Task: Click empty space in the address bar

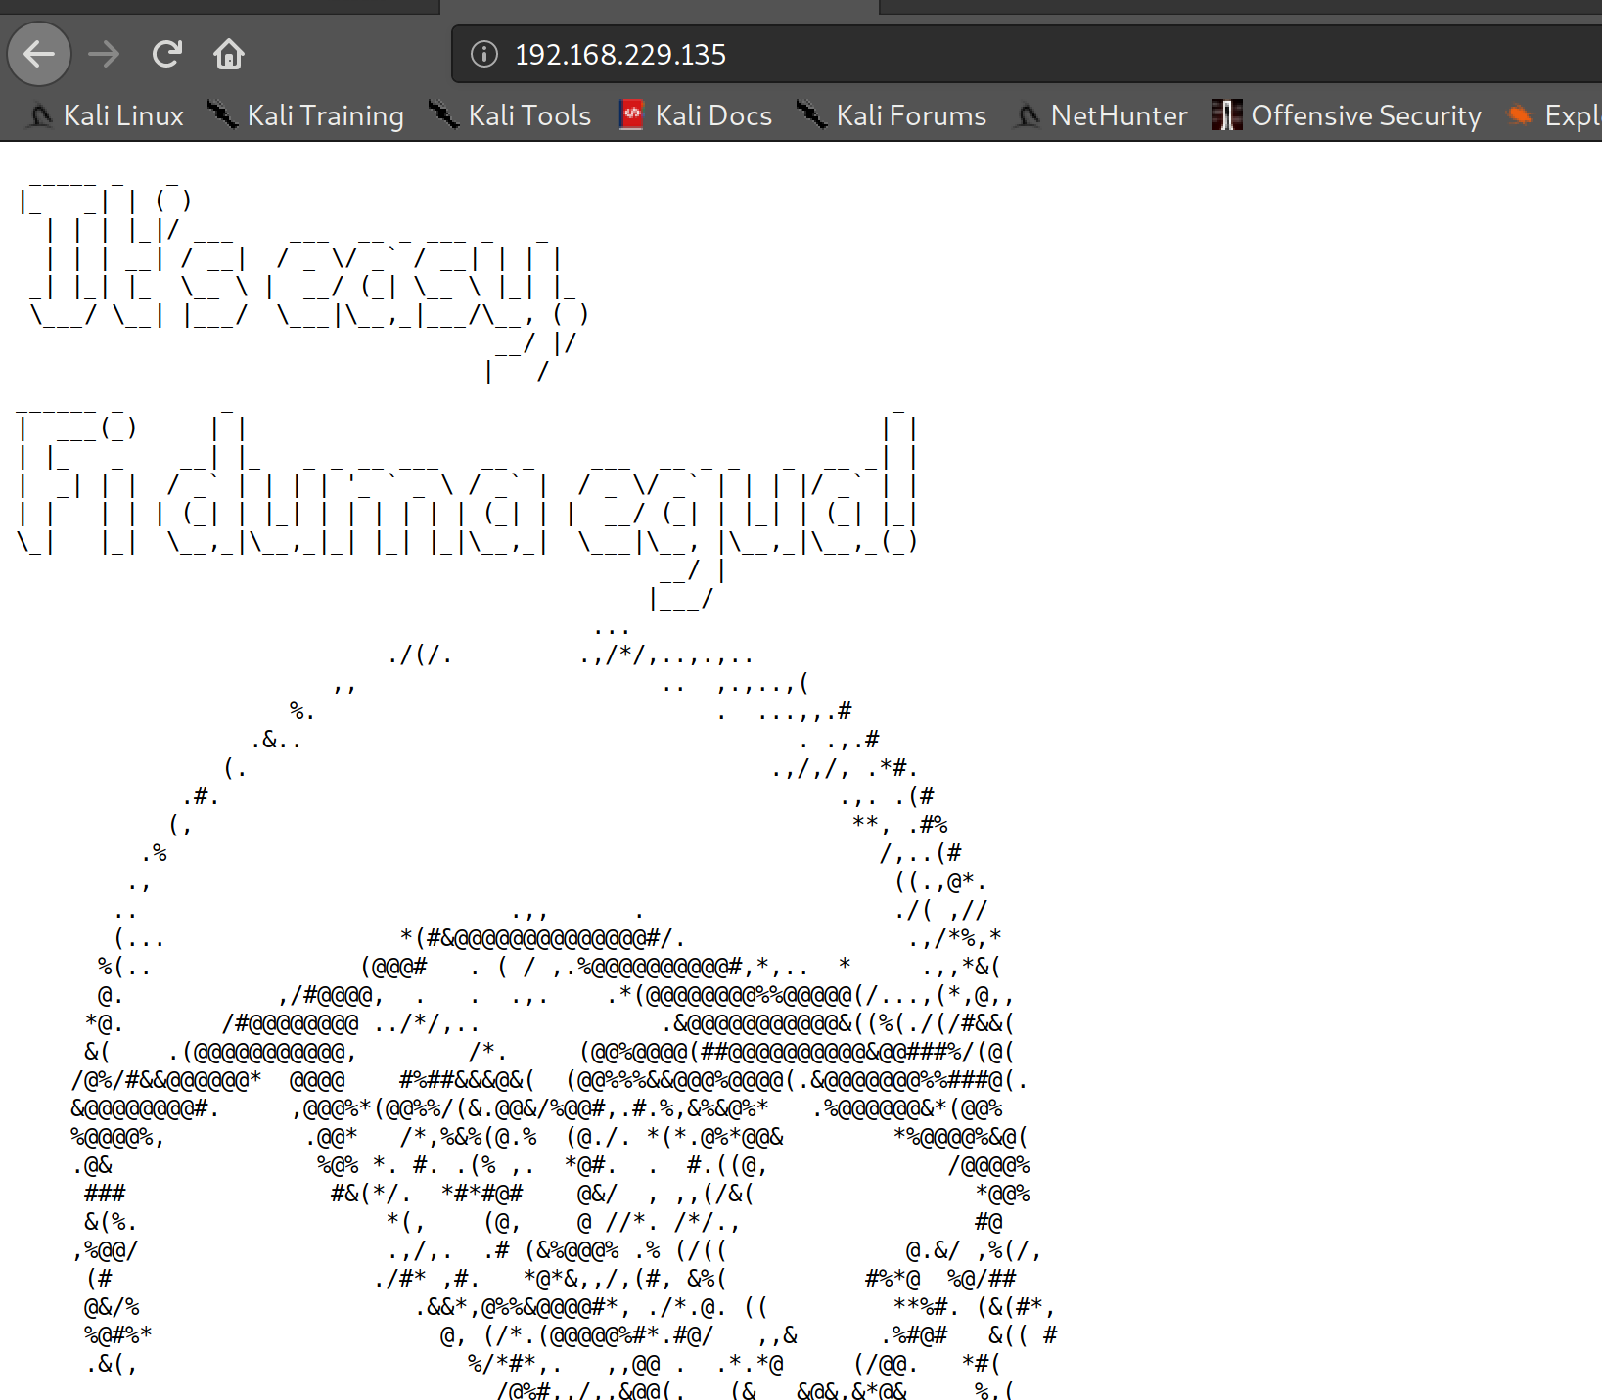Action: click(x=1174, y=55)
